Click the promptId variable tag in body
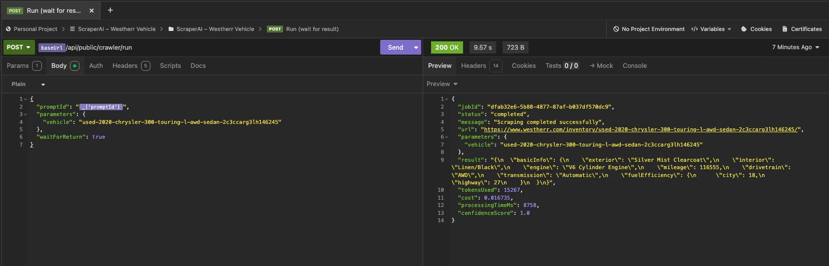 point(101,107)
